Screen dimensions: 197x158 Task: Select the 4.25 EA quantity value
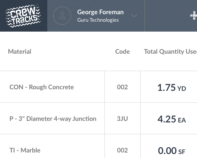pos(172,119)
